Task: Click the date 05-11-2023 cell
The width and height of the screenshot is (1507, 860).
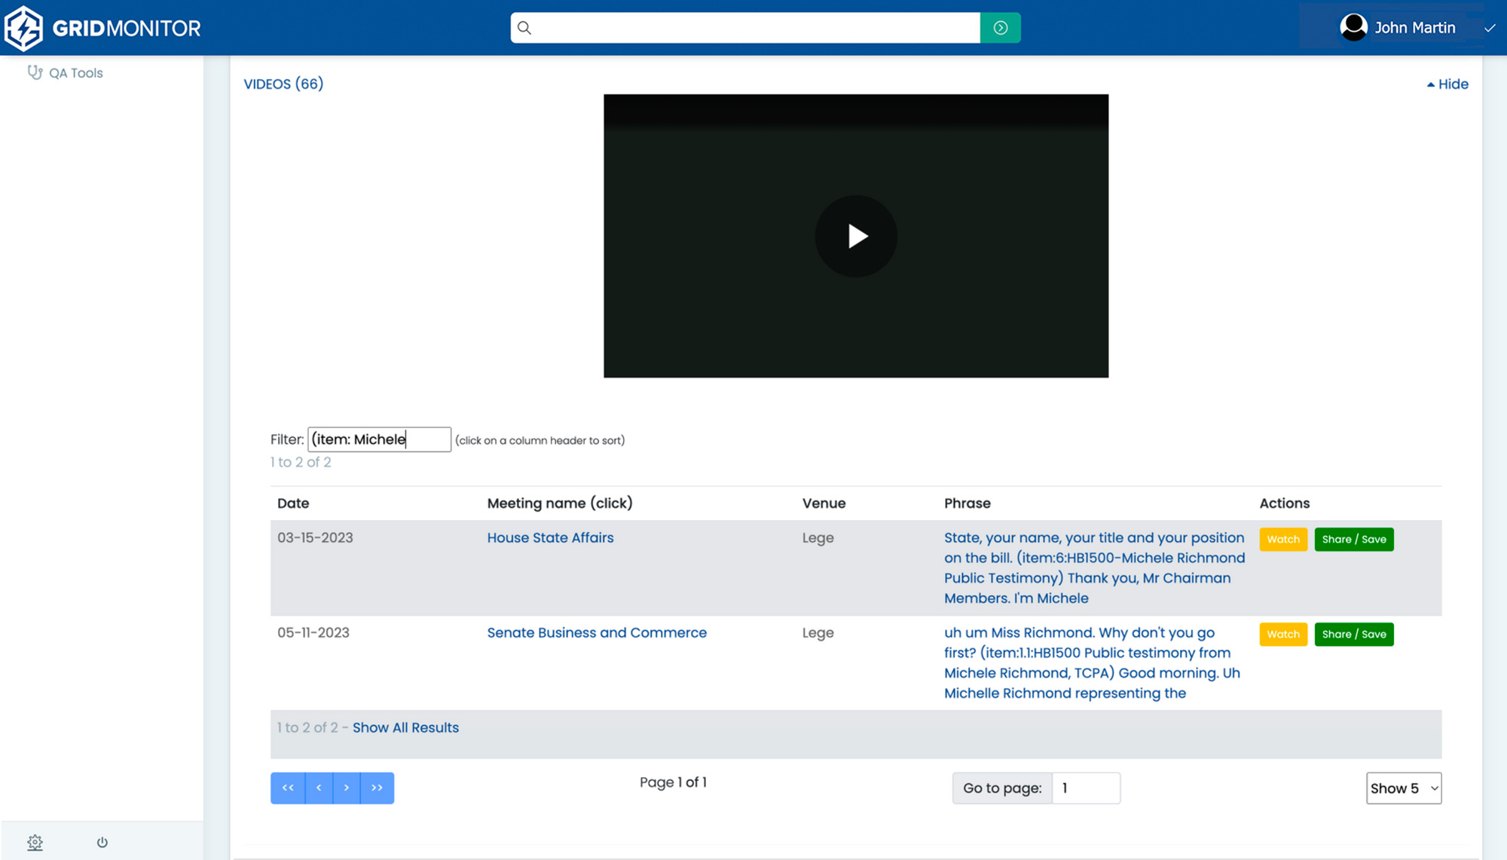Action: (x=313, y=633)
